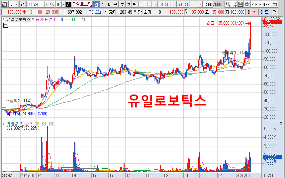Click the +29.93% change rate text
This screenshot has height=178, width=285.
(51, 12)
